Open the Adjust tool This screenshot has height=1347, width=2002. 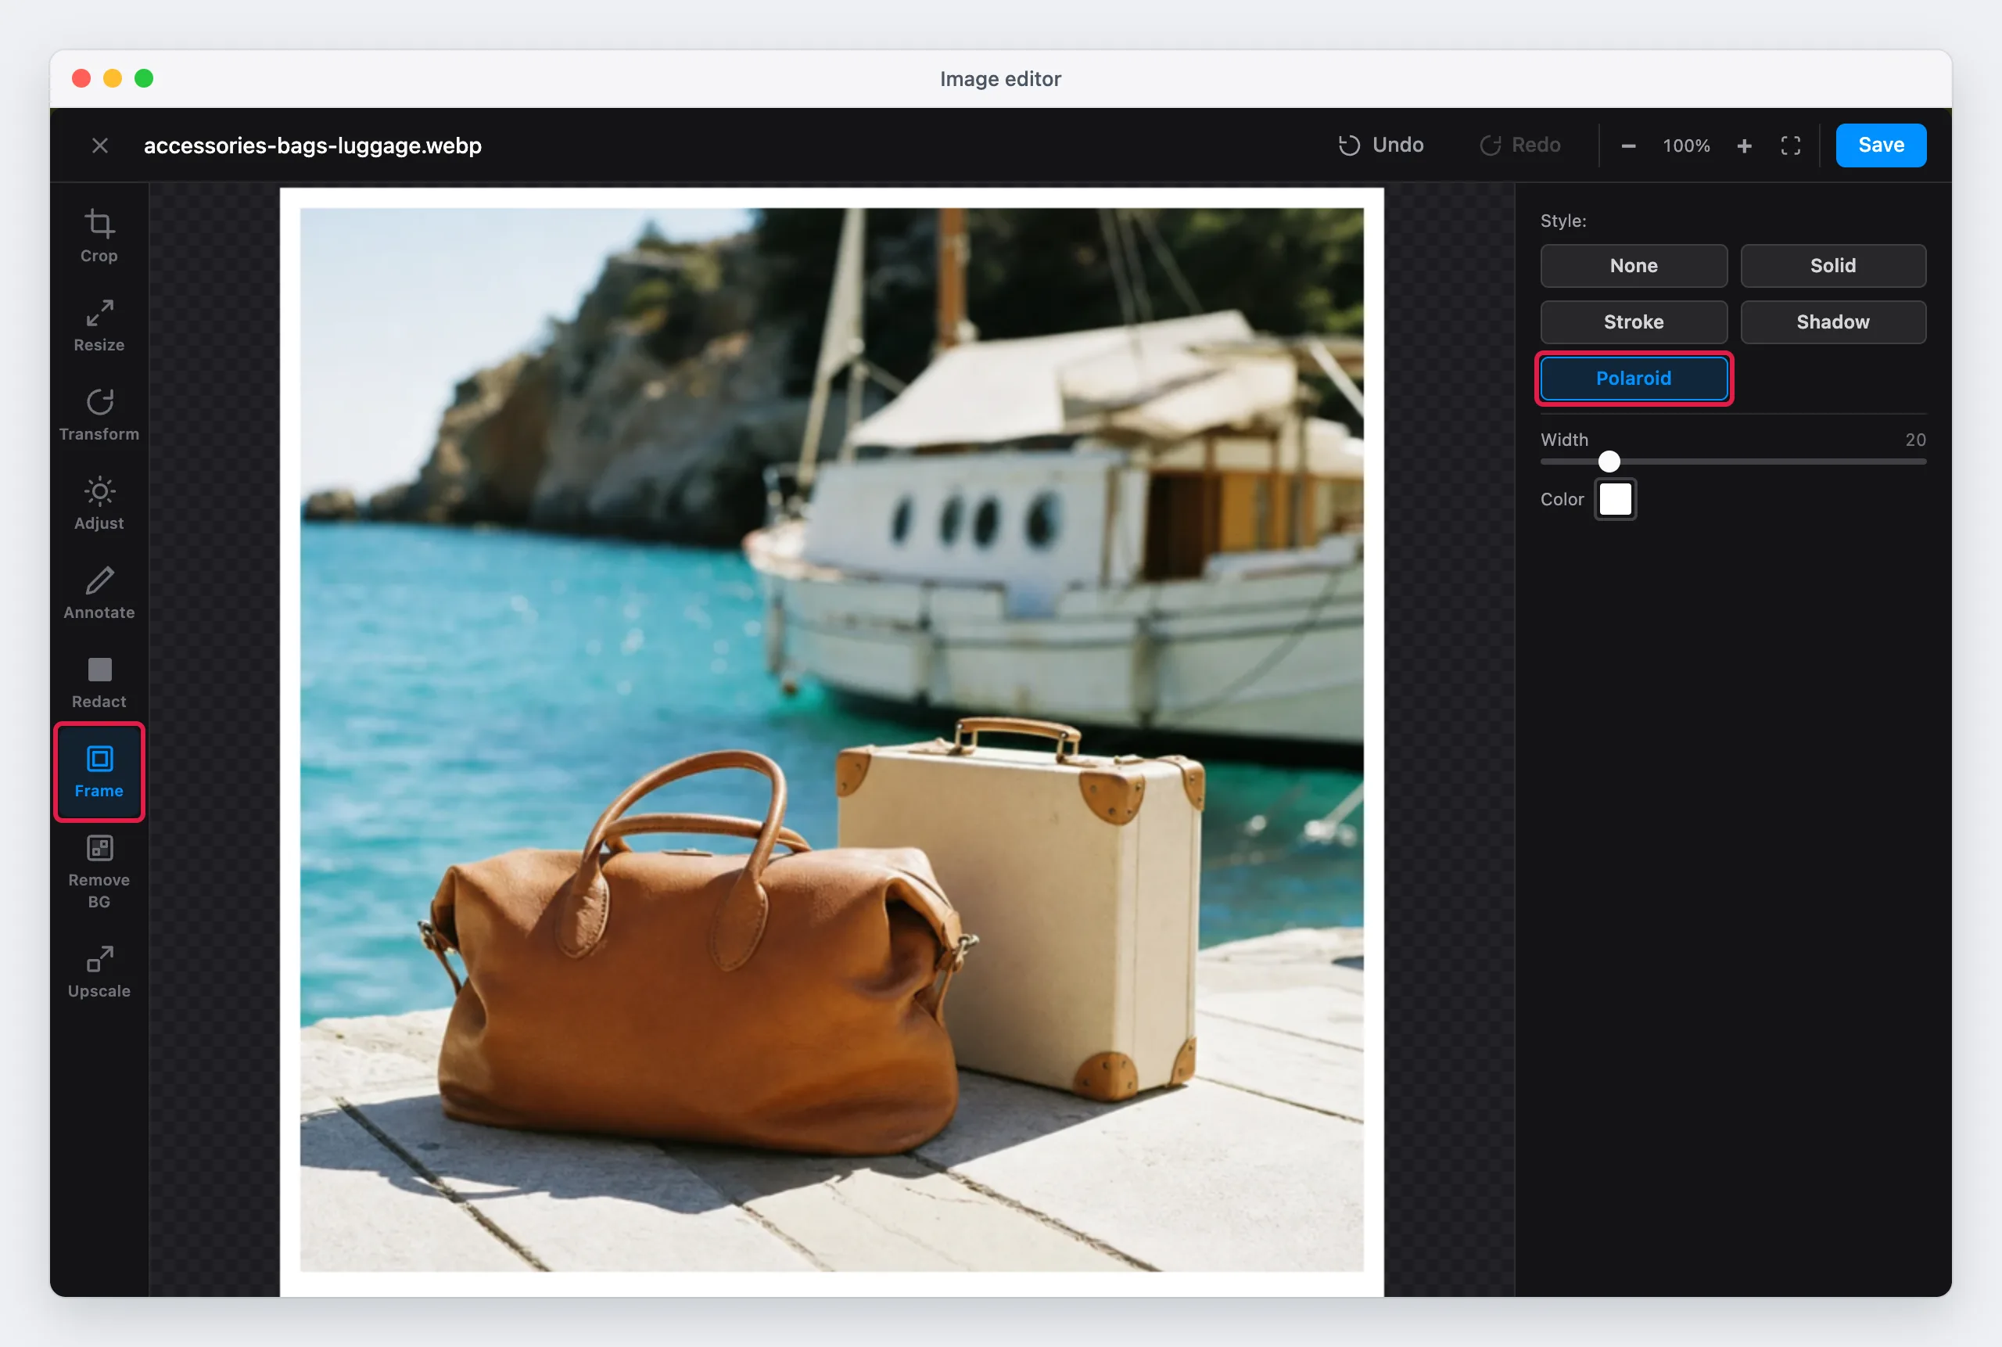pyautogui.click(x=99, y=505)
